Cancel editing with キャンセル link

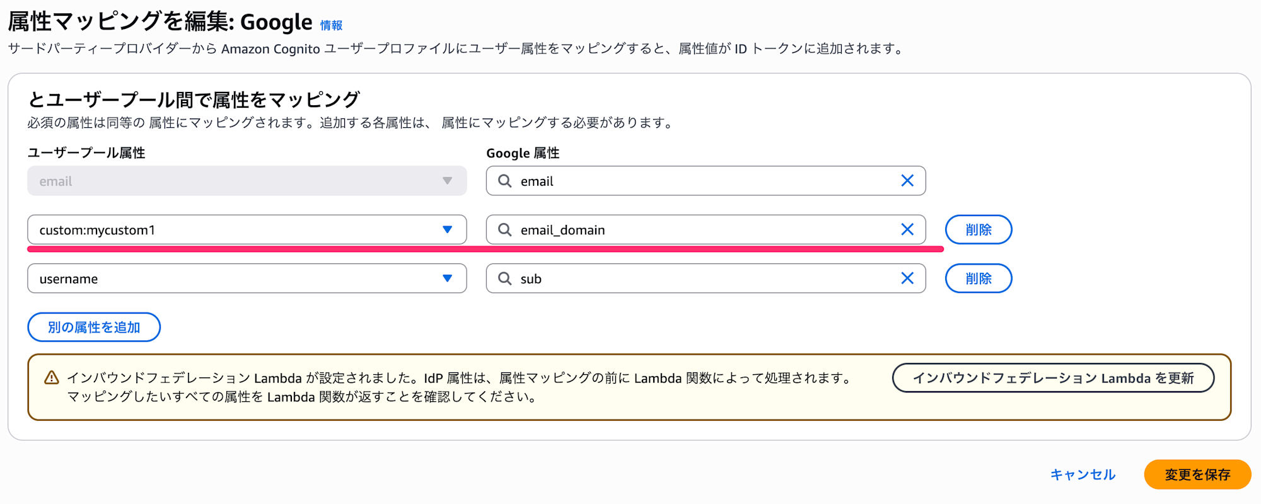tap(1083, 474)
